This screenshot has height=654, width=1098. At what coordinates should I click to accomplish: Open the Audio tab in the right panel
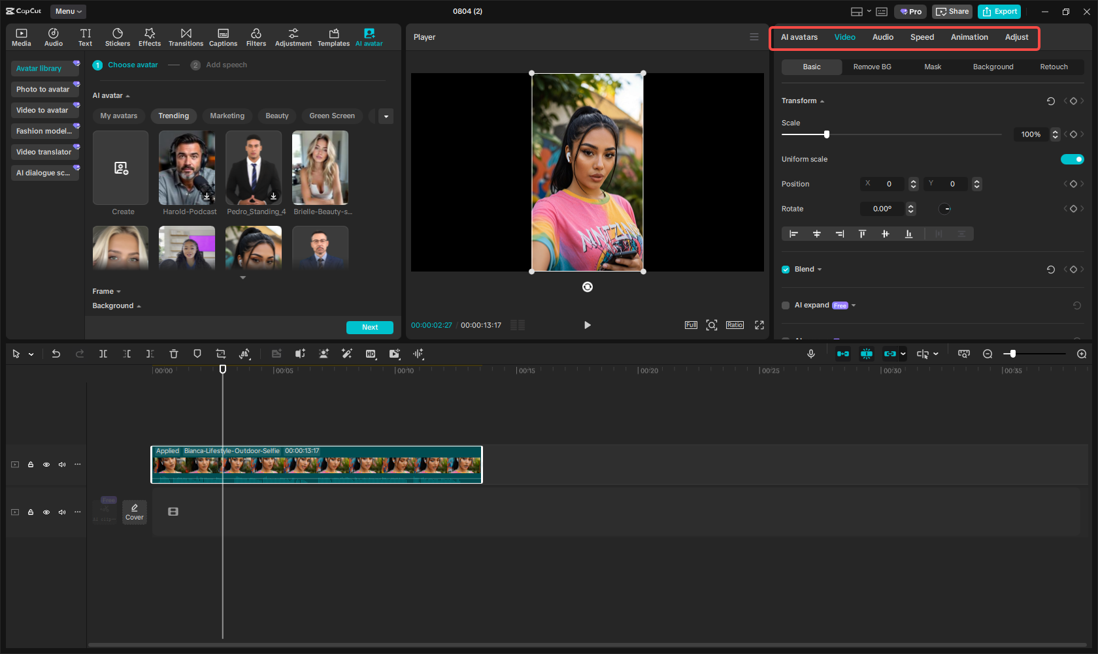click(x=882, y=37)
